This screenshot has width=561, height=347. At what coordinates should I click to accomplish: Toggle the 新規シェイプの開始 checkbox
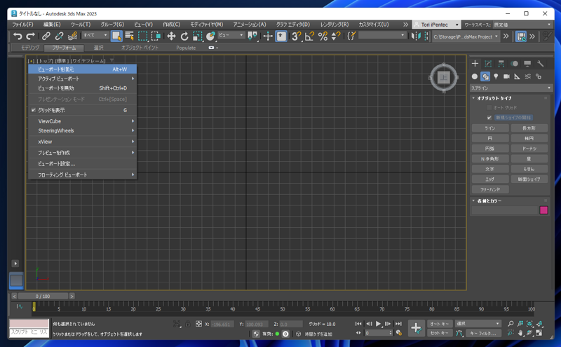coord(489,118)
